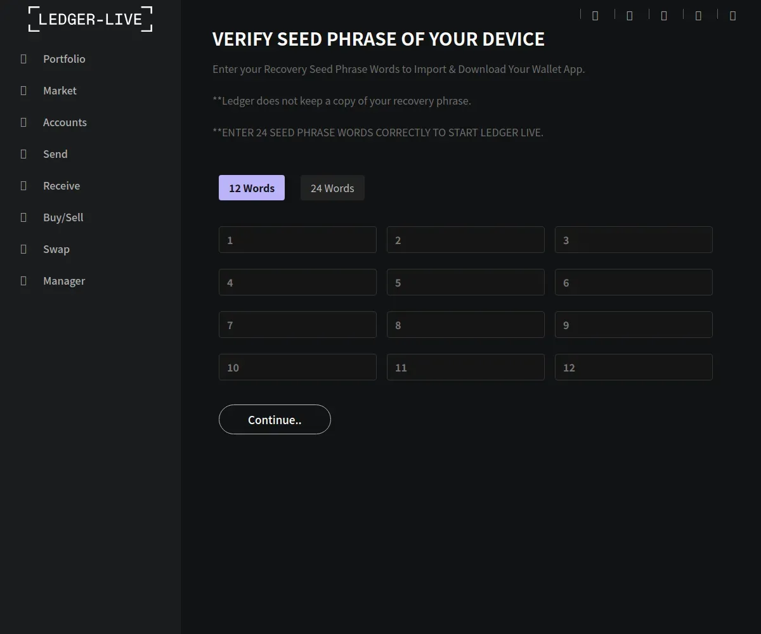Focus seed word field 8
761x634 pixels.
(465, 325)
